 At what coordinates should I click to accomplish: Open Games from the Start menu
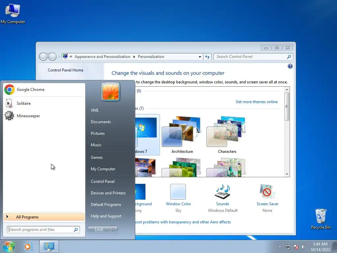tap(97, 157)
